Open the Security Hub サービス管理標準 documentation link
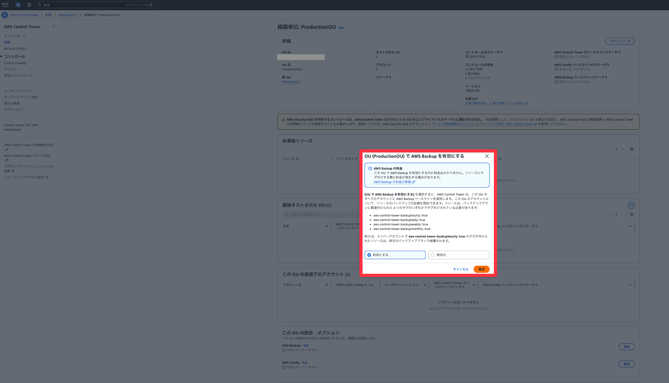Viewport: 669px width, 383px height. tap(484, 124)
